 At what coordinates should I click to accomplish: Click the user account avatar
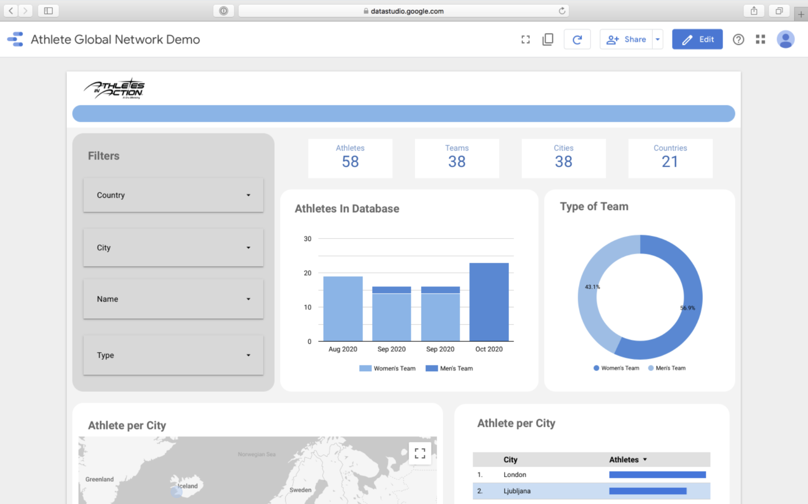coord(785,39)
